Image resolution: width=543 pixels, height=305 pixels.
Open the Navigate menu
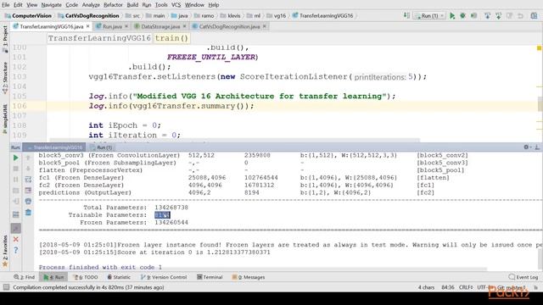[x=51, y=5]
